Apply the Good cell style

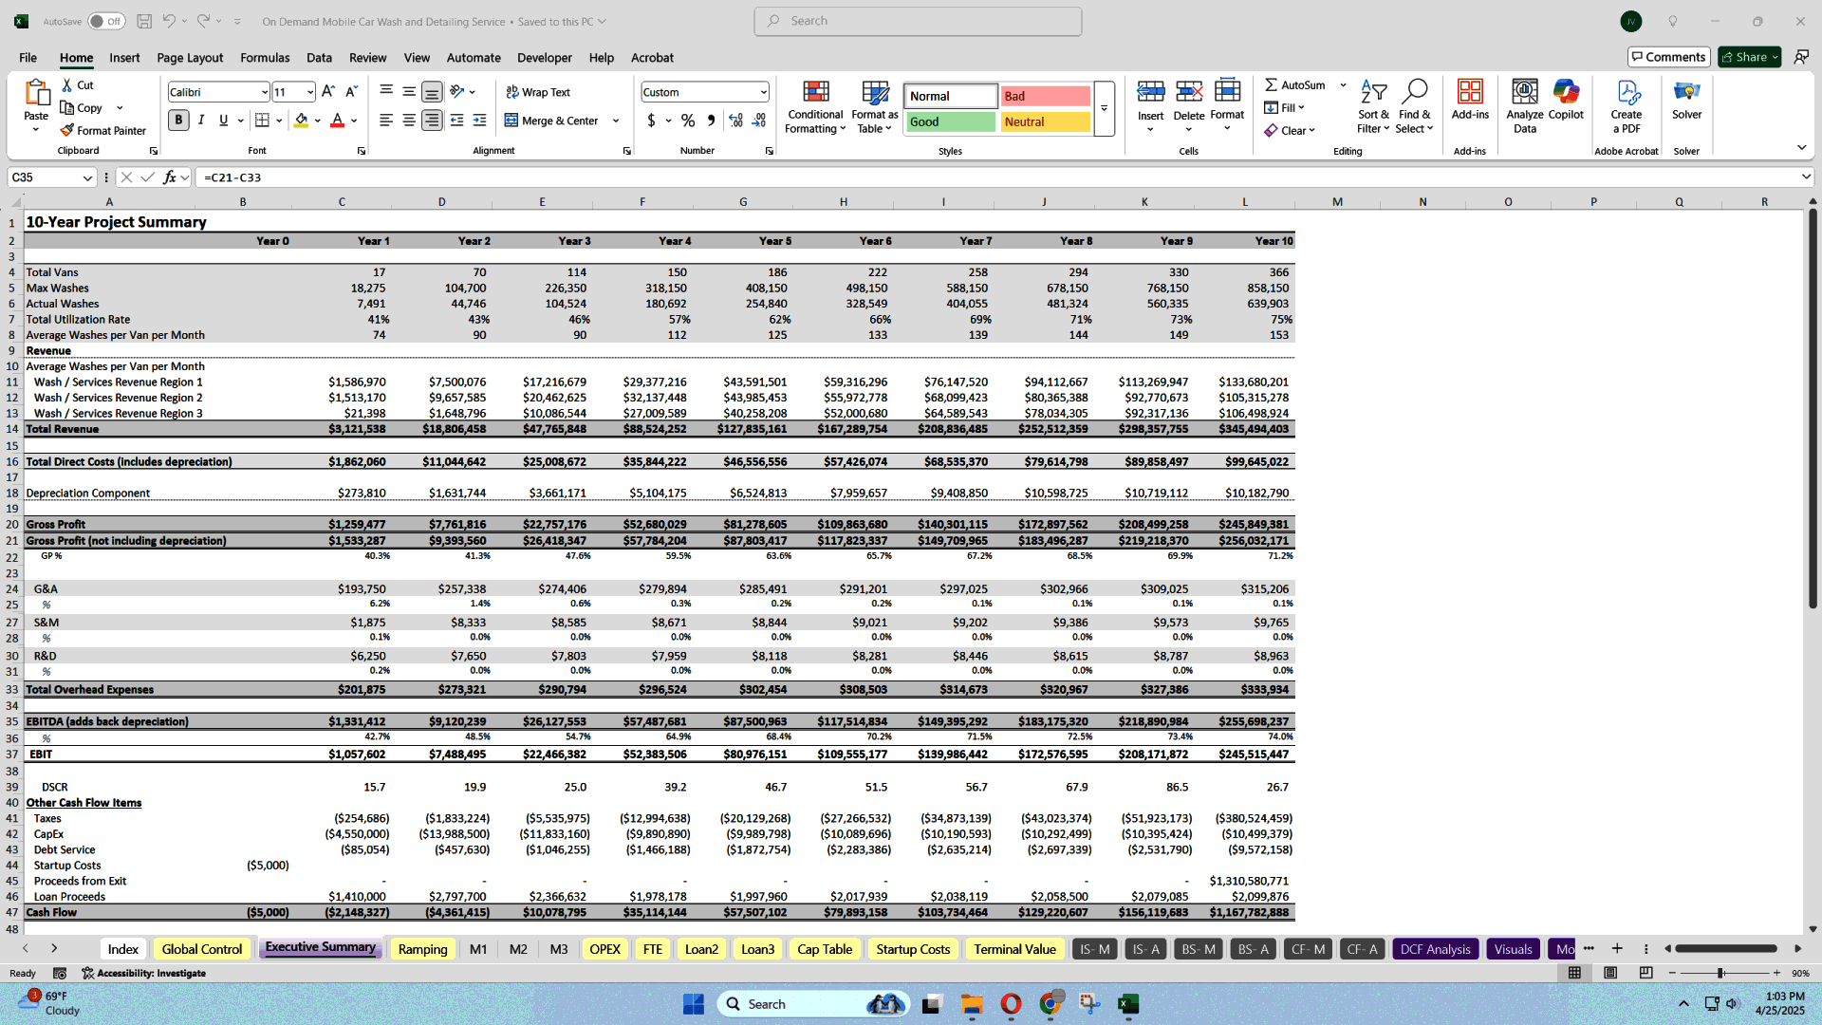950,121
